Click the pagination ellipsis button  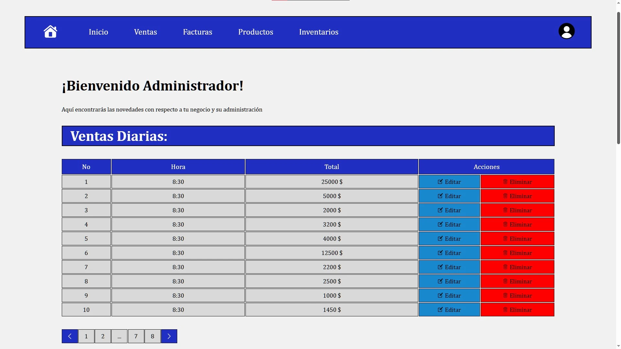[119, 336]
